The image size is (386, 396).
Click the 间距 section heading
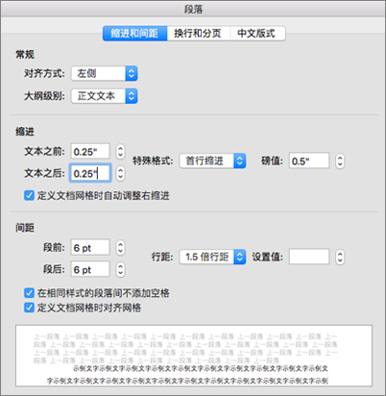coord(25,228)
